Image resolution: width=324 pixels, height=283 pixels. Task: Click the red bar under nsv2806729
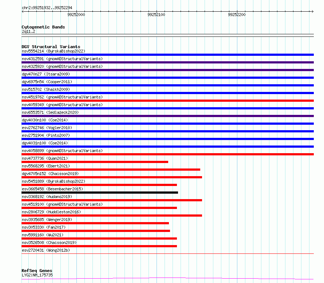tap(112, 216)
